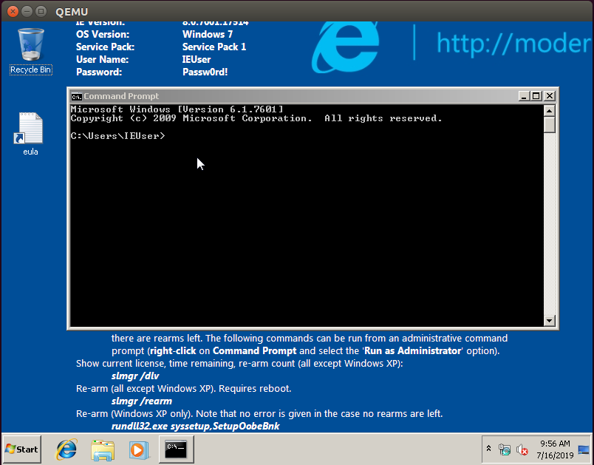Launch Windows Media Player from the taskbar
594x465 pixels.
point(138,449)
